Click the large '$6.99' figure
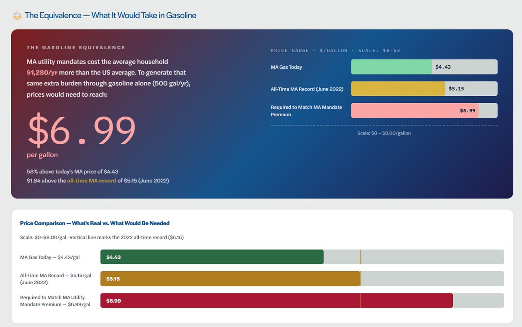This screenshot has height=327, width=522. pyautogui.click(x=82, y=130)
